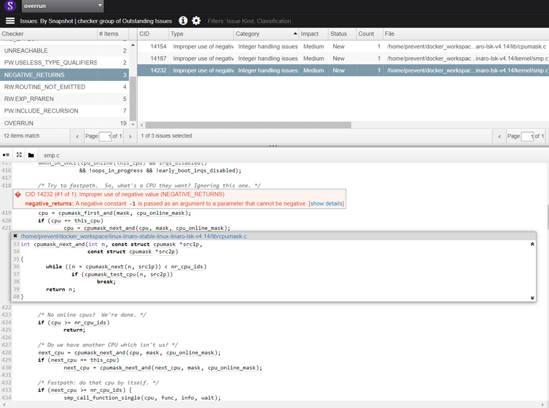
Task: Maximize the source code pane
Action: [19, 155]
